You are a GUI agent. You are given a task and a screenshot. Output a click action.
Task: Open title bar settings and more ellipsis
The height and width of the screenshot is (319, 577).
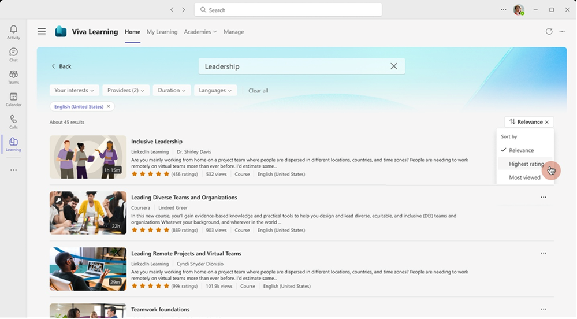504,10
